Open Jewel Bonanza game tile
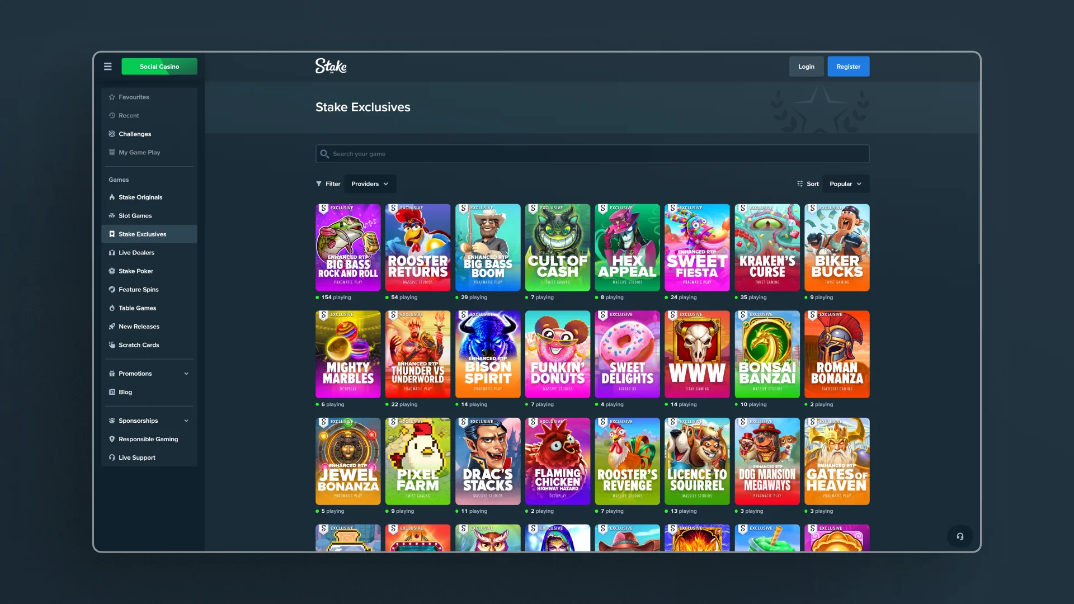The height and width of the screenshot is (604, 1074). (348, 461)
